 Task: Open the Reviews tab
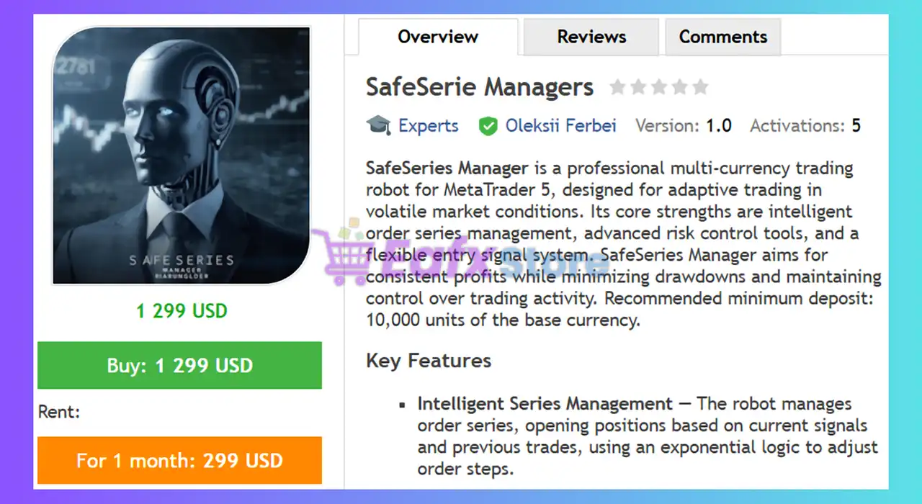591,37
